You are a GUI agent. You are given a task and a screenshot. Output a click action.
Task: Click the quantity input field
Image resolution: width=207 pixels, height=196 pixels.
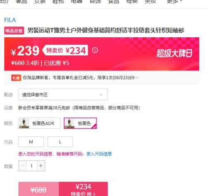31,166
